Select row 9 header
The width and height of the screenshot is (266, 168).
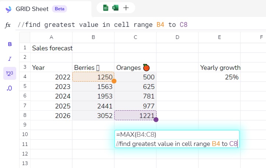pyautogui.click(x=25, y=125)
